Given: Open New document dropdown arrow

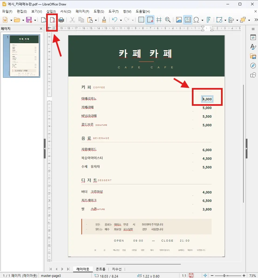Looking at the screenshot, I should pos(11,20).
